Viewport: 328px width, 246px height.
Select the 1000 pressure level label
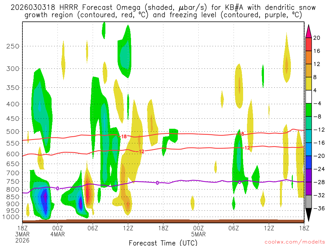point(11,217)
